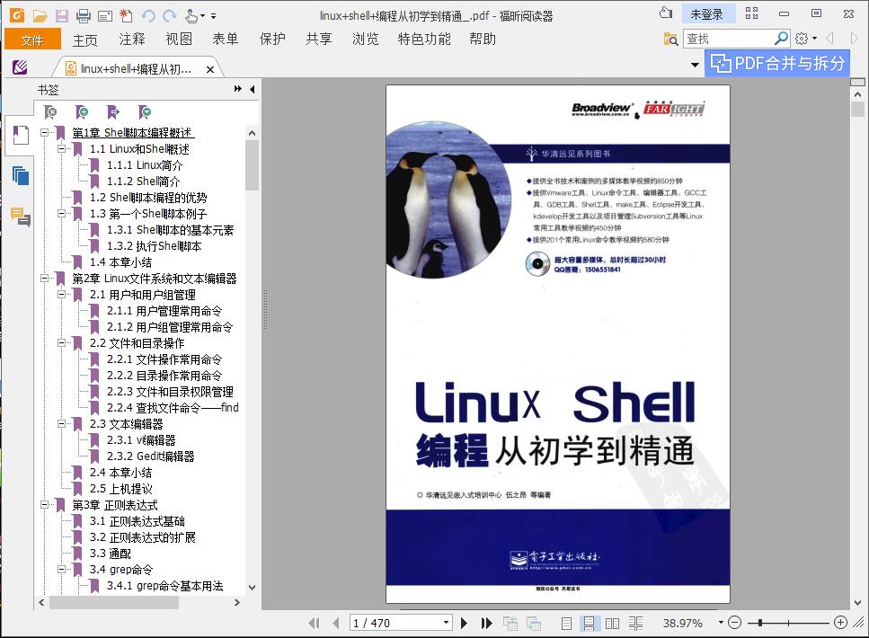Open the document tab list dropdown arrow
The height and width of the screenshot is (638, 869).
[x=695, y=65]
